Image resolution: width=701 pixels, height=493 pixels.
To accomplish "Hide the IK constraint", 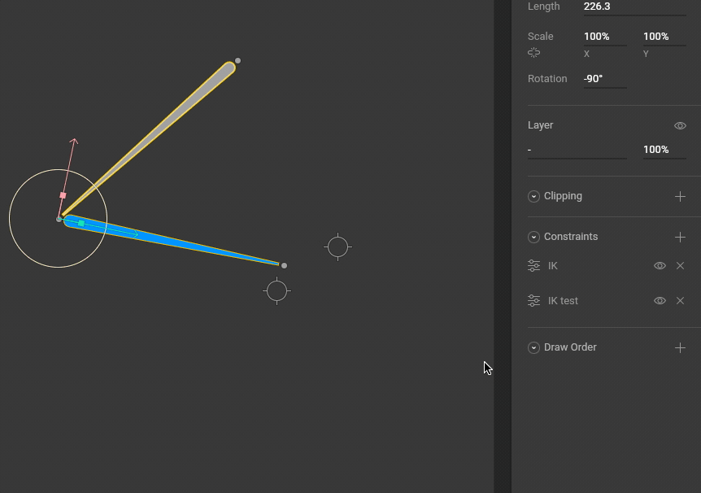I will (660, 266).
